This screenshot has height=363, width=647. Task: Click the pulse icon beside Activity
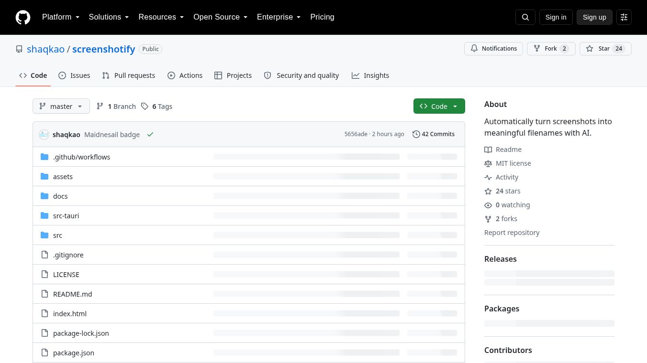(x=488, y=177)
